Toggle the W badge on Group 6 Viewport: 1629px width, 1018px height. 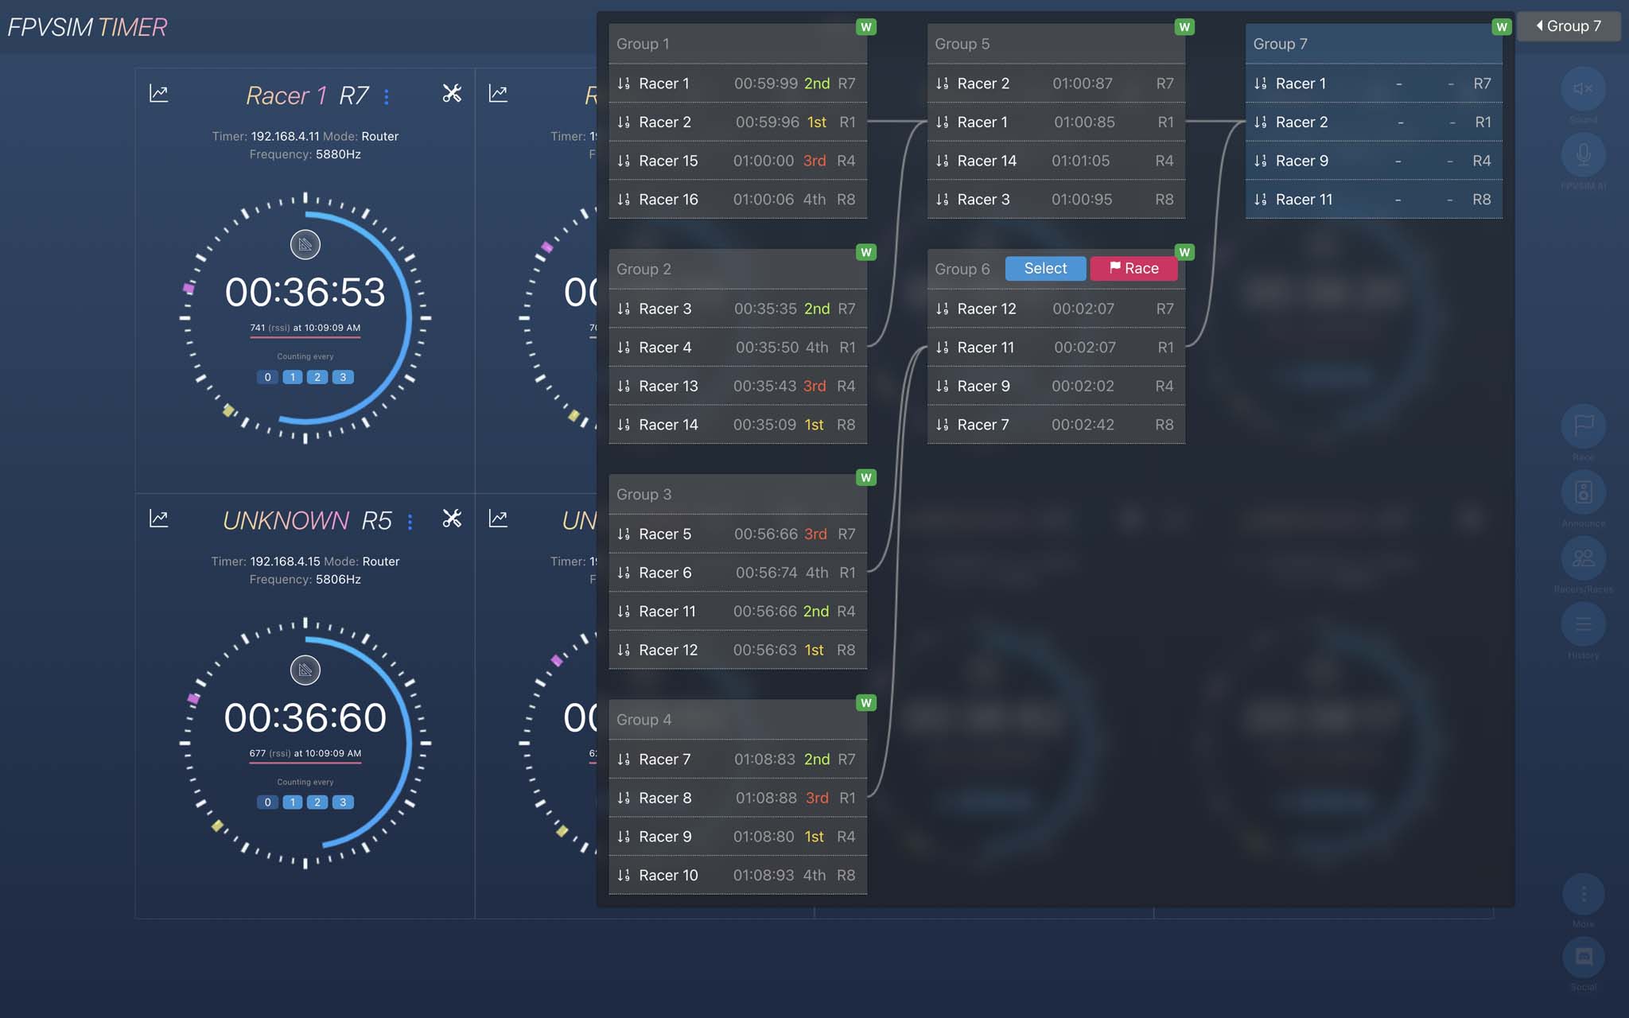click(x=1184, y=252)
